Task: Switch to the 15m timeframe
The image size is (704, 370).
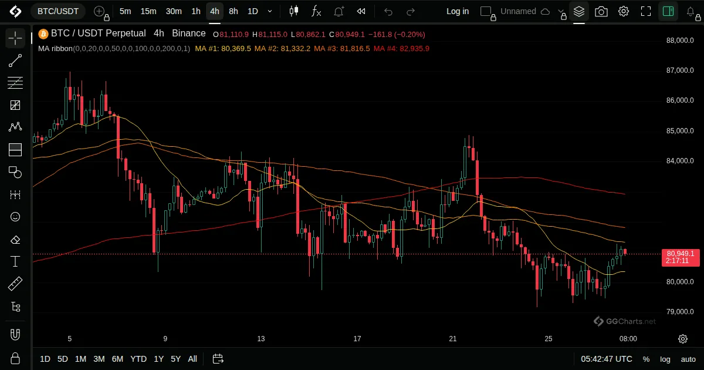Action: pos(148,11)
